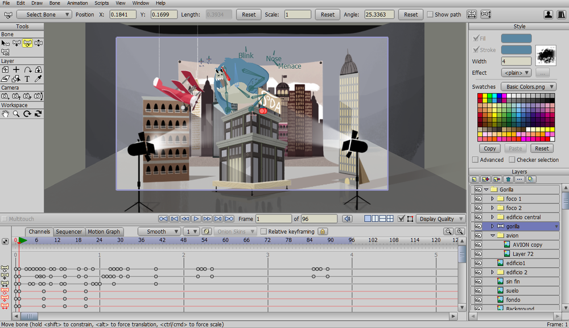Open the Bone menu

(55, 3)
